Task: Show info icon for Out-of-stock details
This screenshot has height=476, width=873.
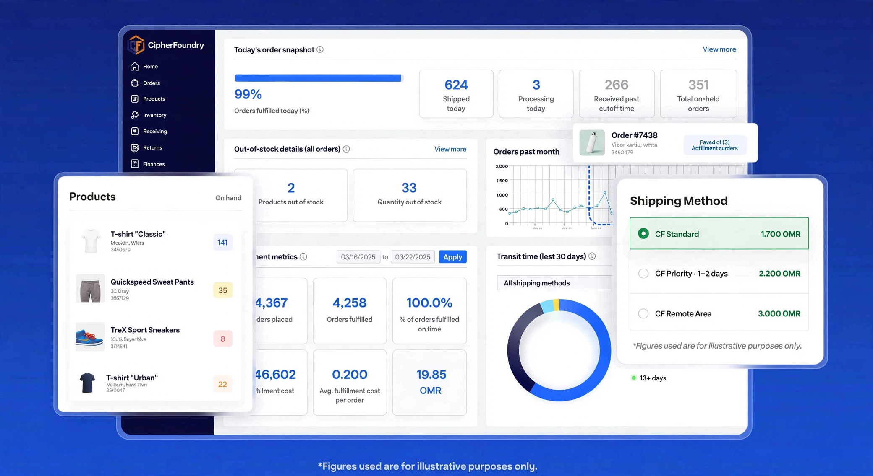Action: coord(346,149)
